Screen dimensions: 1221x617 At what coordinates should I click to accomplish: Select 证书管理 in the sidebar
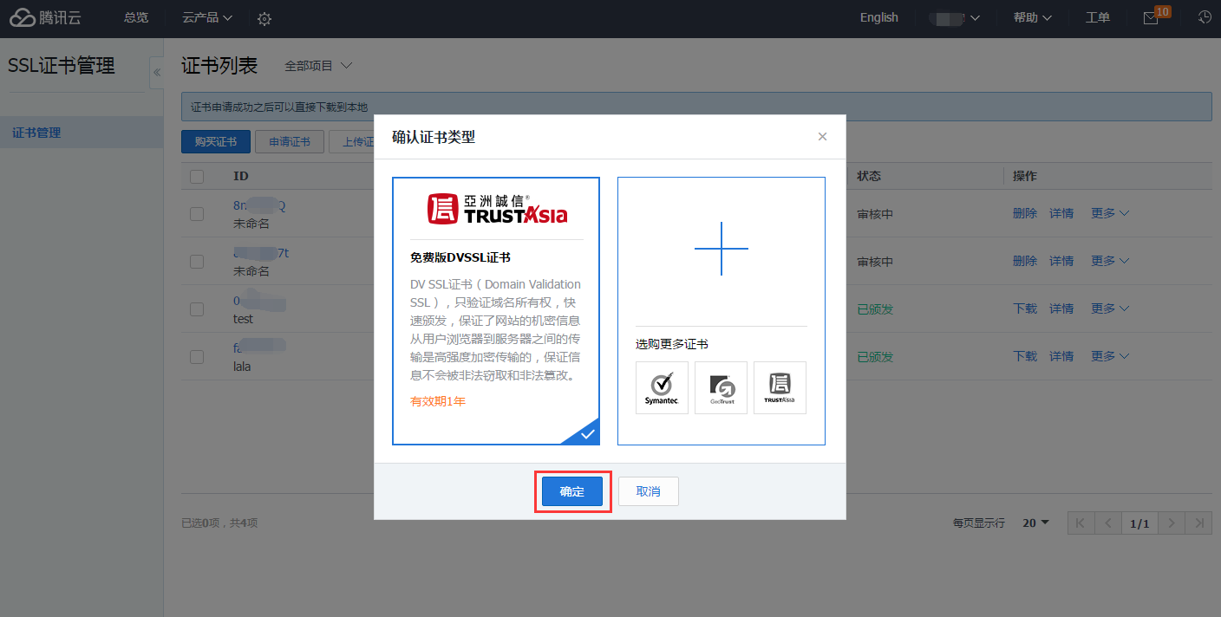coord(82,133)
